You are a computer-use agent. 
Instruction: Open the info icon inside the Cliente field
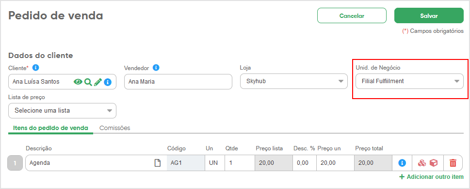coord(108,82)
